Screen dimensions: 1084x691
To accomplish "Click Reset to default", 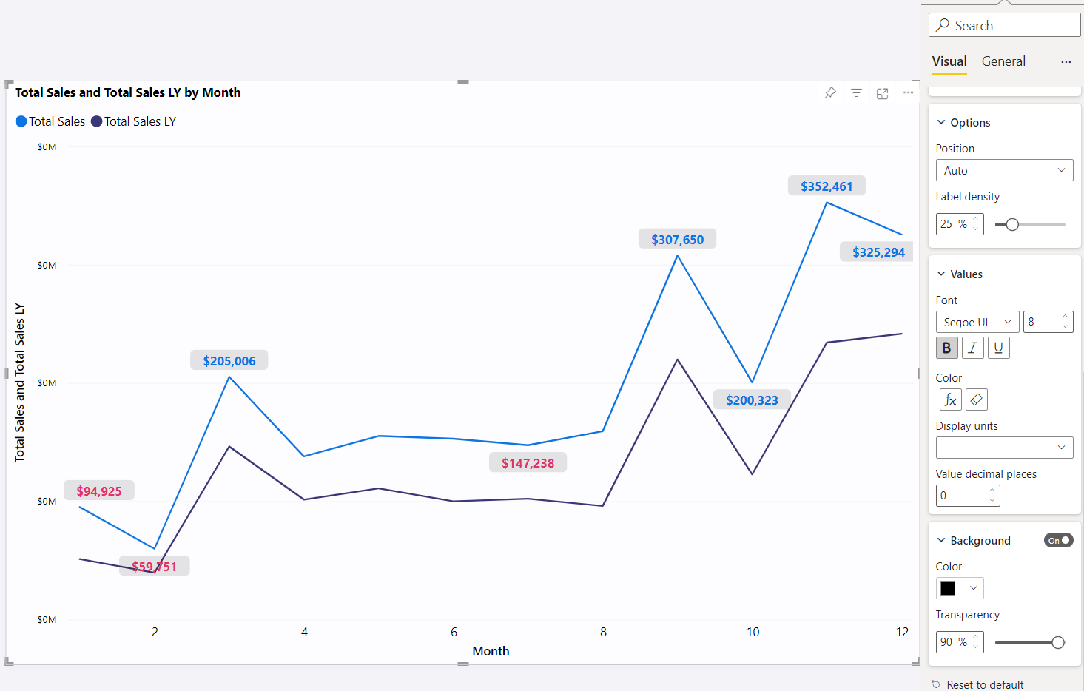I will [x=984, y=685].
